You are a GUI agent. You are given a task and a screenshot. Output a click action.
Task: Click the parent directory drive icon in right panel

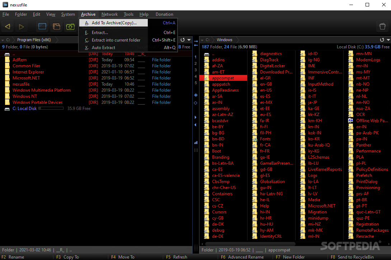[207, 54]
